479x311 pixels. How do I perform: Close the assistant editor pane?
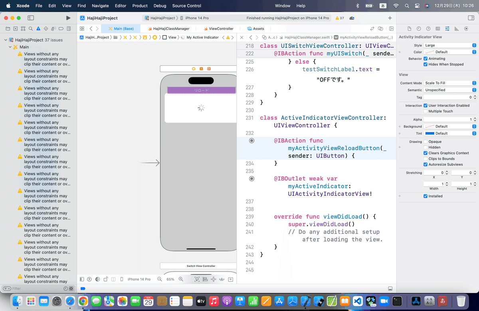pos(241,37)
